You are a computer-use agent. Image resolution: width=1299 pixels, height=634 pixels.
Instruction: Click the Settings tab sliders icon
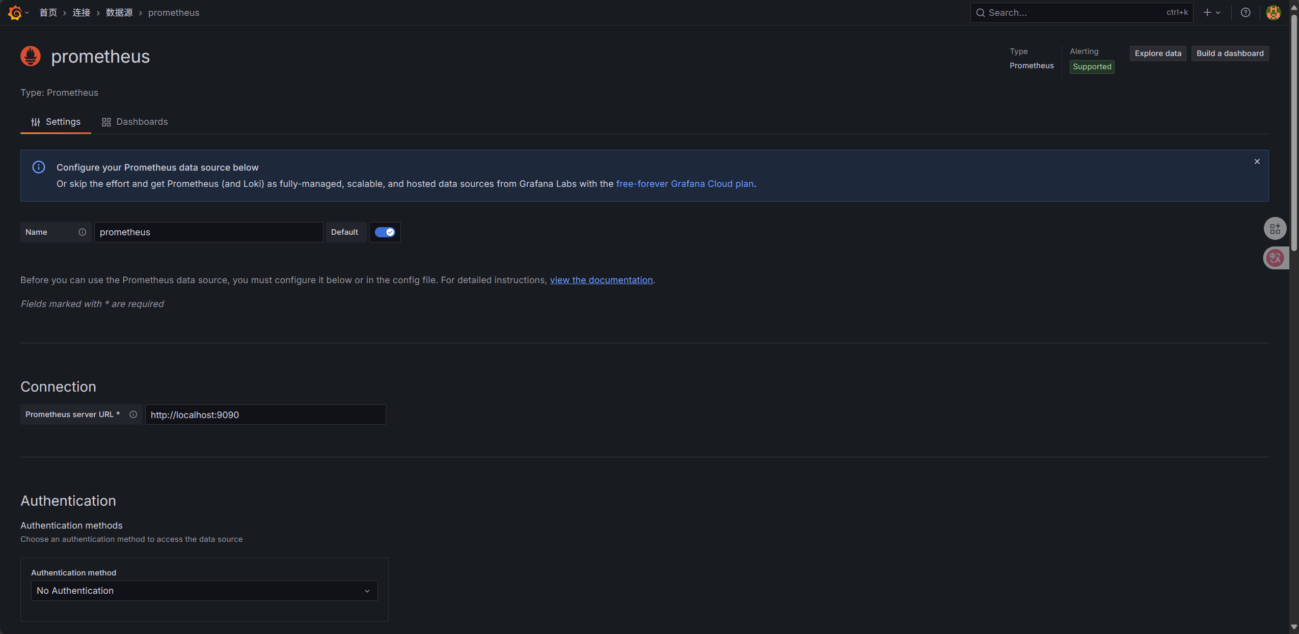point(36,122)
